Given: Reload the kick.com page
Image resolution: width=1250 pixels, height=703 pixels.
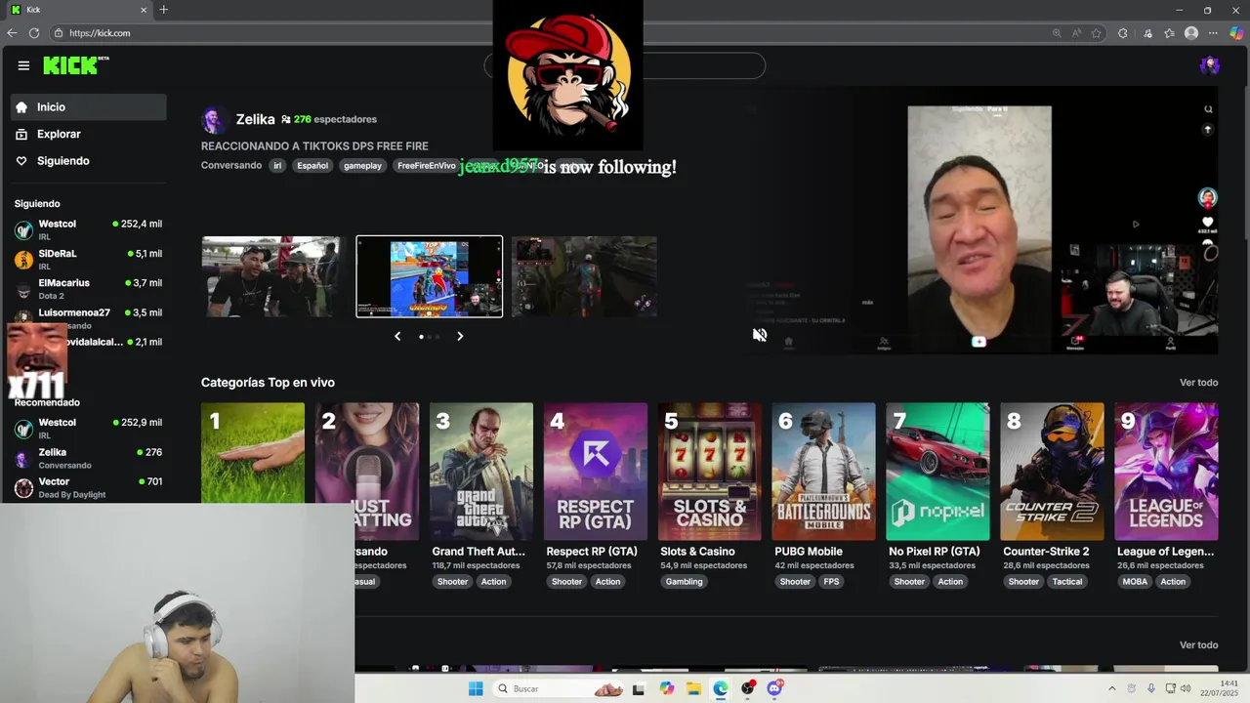Looking at the screenshot, I should point(34,33).
